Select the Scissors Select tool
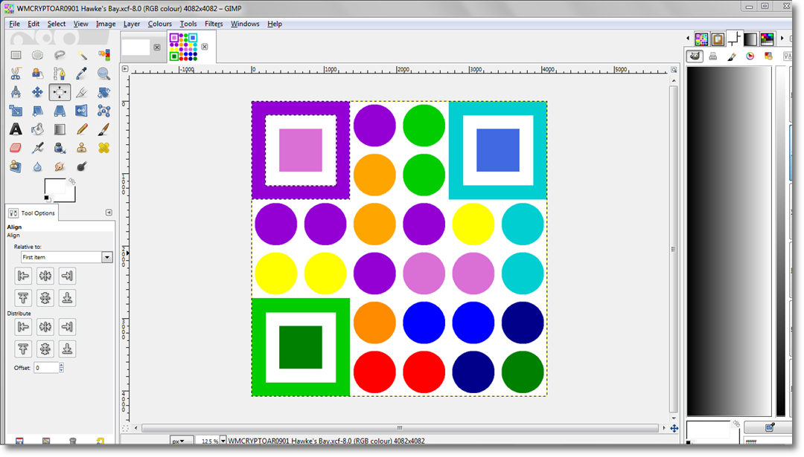The image size is (804, 457). (x=16, y=74)
